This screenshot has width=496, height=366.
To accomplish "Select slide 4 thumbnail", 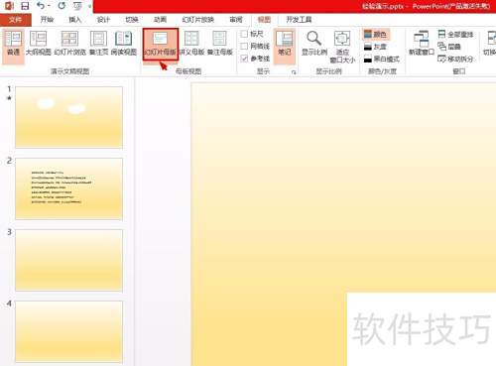I will tap(68, 331).
